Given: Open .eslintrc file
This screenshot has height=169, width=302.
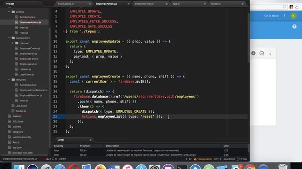Looking at the screenshot, I should pos(17,127).
